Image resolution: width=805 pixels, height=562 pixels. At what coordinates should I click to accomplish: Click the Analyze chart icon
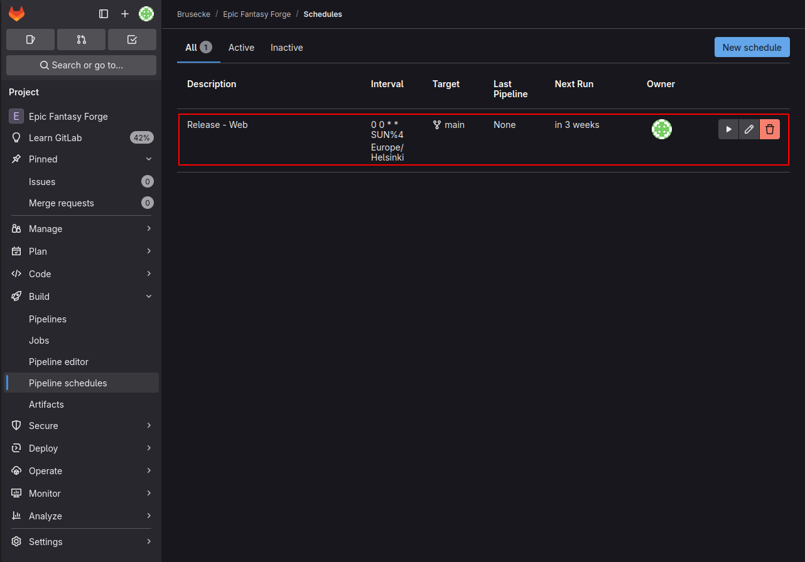(x=16, y=516)
